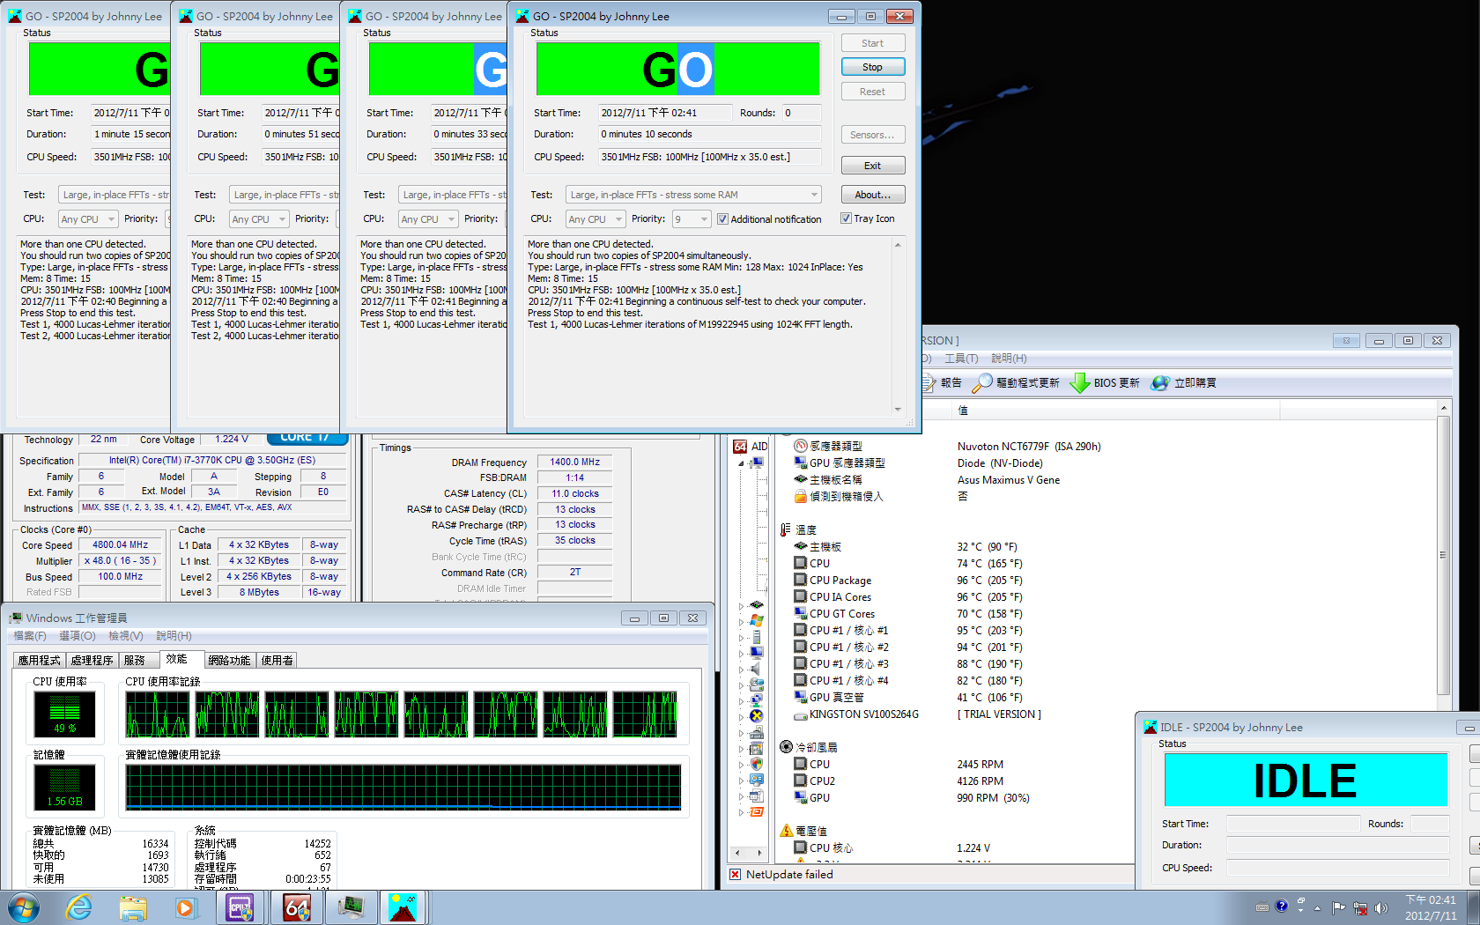The image size is (1480, 925).
Task: Click the cooling fan section icon
Action: coord(786,747)
